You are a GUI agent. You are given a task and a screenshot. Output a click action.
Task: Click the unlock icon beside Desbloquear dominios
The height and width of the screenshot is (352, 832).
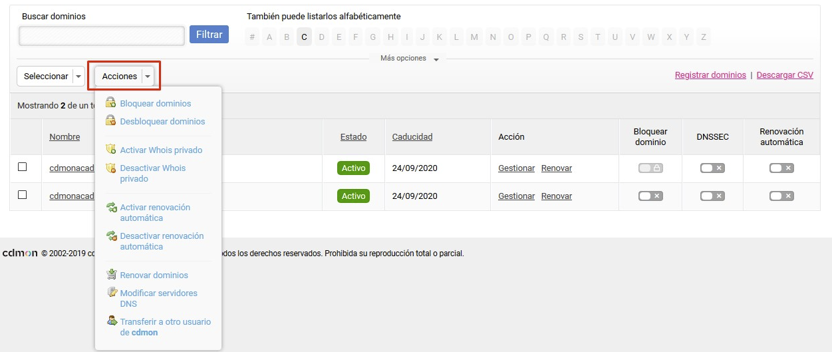[112, 121]
